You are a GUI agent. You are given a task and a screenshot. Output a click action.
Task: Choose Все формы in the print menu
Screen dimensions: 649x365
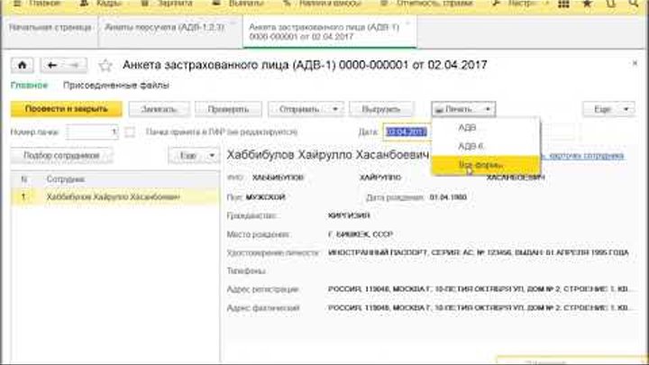tap(486, 165)
